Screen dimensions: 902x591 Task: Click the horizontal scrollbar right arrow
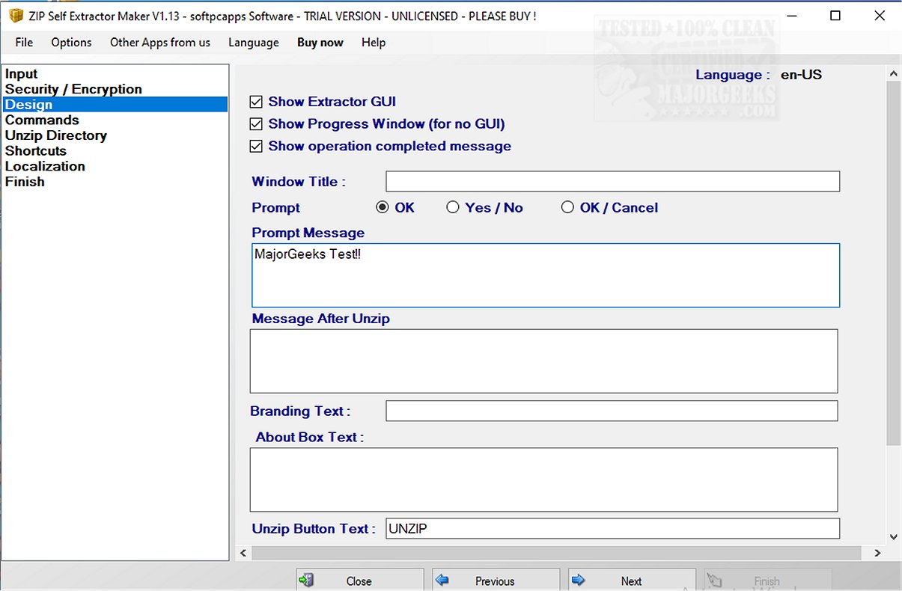pyautogui.click(x=878, y=553)
